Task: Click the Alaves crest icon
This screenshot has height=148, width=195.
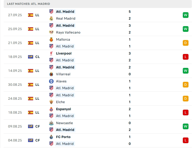Action: (x=51, y=81)
